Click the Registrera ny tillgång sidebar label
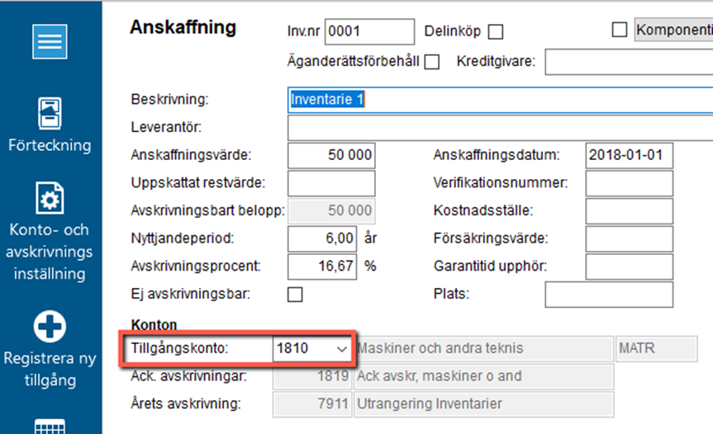713x434 pixels. [50, 369]
